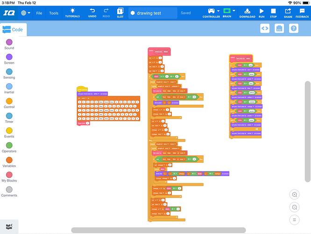Download project to the brain
The width and height of the screenshot is (311, 234).
tap(247, 13)
